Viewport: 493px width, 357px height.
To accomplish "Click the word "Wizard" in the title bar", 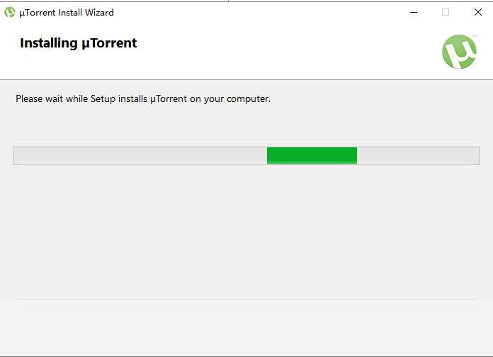I will coord(98,13).
